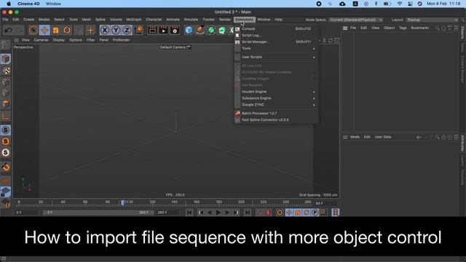The width and height of the screenshot is (466, 262).
Task: Click the first S snap icon in sidebar
Action: pyautogui.click(x=6, y=130)
